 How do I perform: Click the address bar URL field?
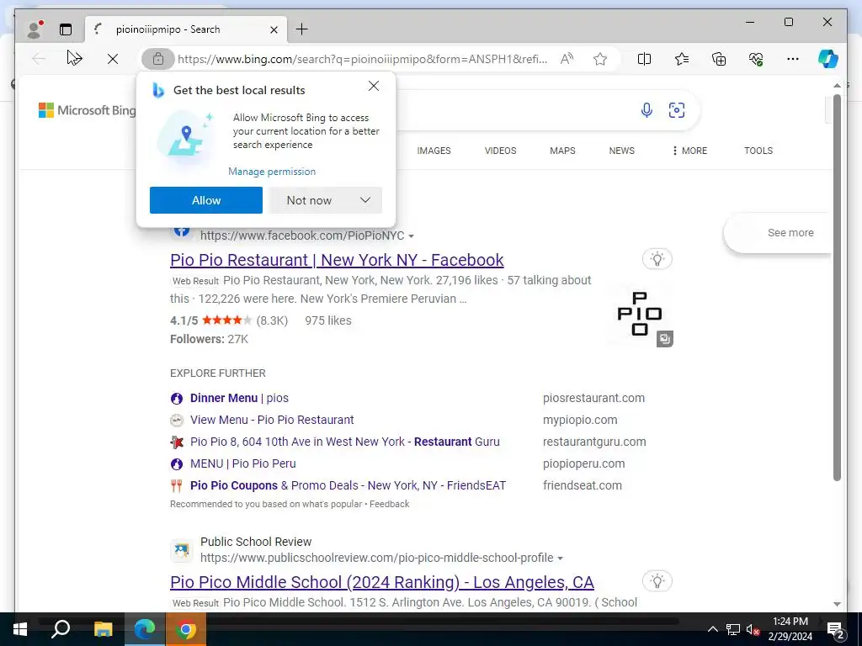tap(362, 59)
